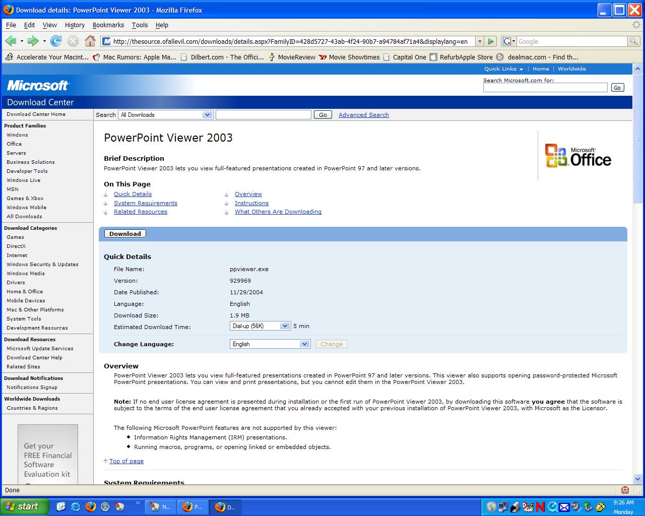Open the URL bar history dropdown

click(480, 41)
